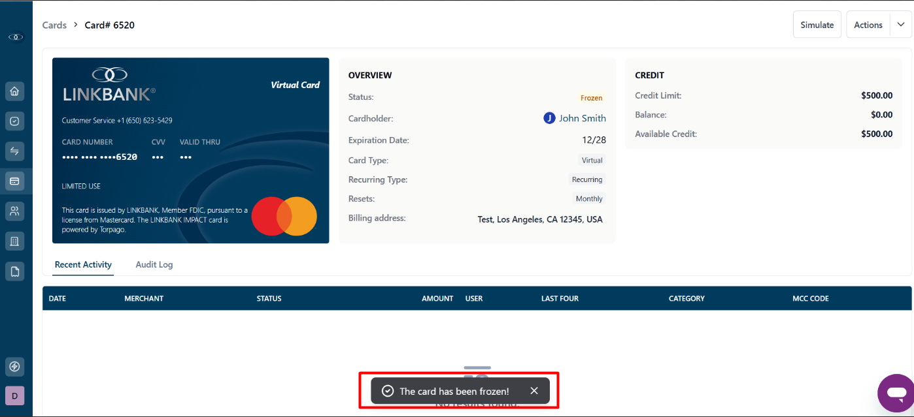Click the J avatar beside John Smith
Image resolution: width=914 pixels, height=417 pixels.
pos(549,118)
